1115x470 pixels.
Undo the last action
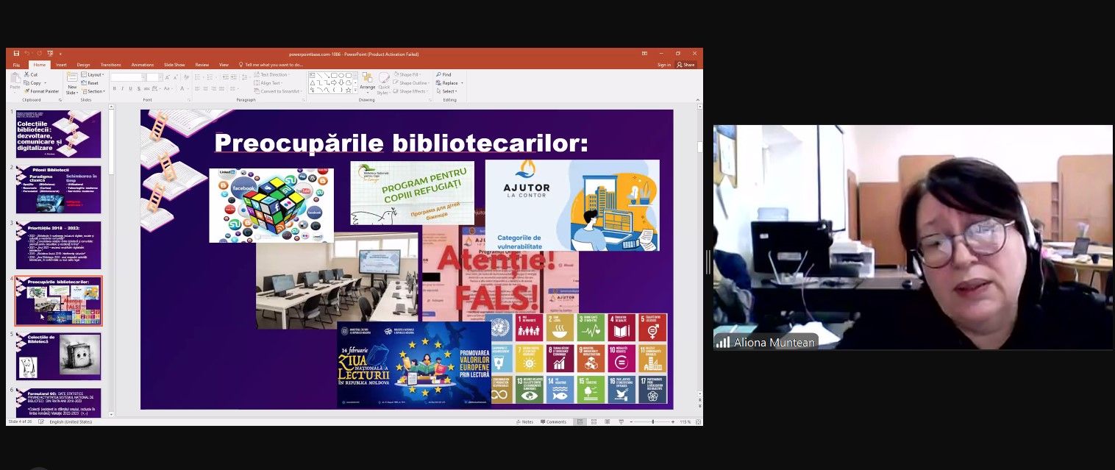click(27, 54)
